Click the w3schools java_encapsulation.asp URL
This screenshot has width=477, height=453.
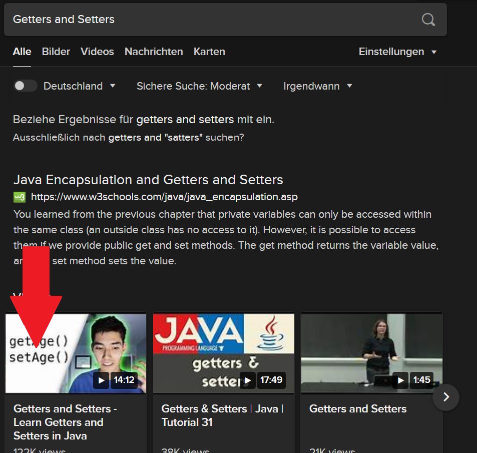(164, 197)
